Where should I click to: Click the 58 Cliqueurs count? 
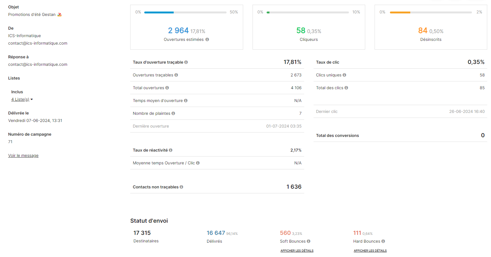300,31
